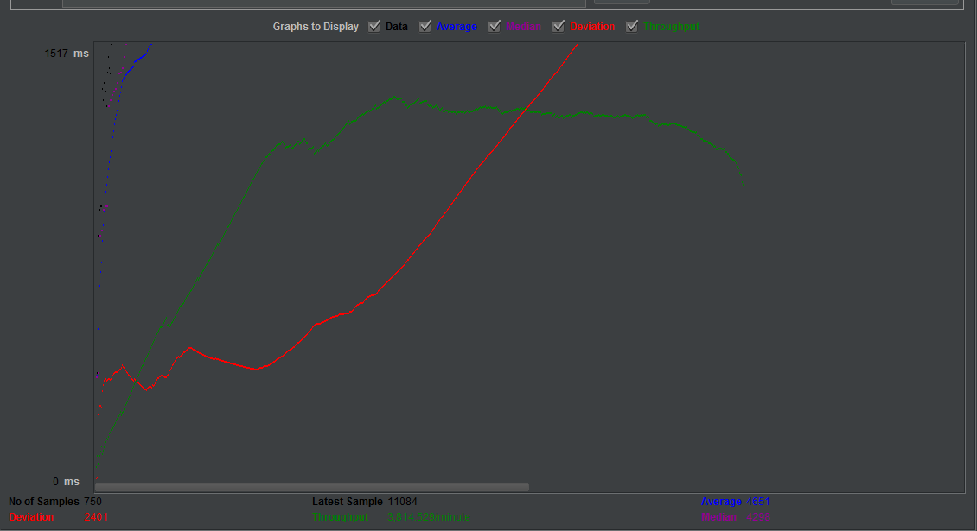Click the 'Graphs to Display' label
Viewport: 977px width, 531px height.
pos(316,27)
